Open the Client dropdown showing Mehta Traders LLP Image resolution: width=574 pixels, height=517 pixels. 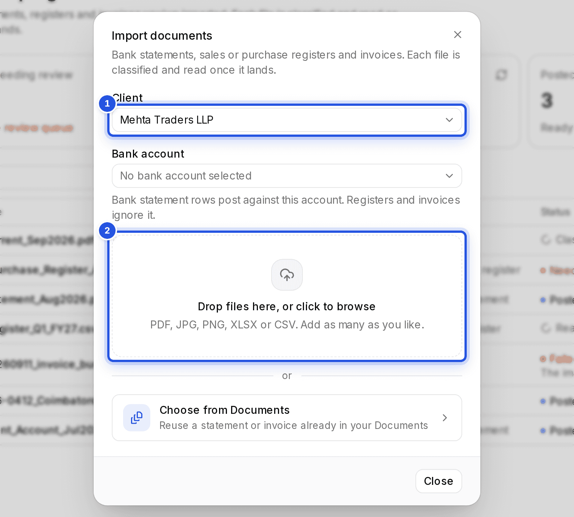tap(287, 120)
